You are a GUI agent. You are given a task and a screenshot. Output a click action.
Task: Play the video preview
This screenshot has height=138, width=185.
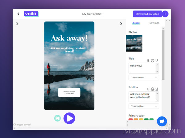[69, 118]
